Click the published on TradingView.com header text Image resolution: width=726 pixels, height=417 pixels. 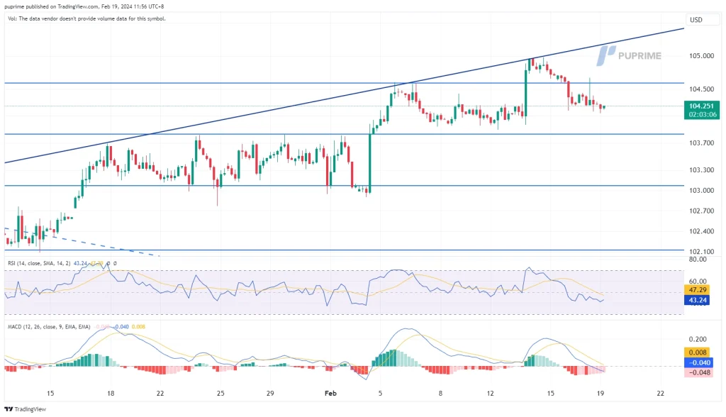point(85,6)
